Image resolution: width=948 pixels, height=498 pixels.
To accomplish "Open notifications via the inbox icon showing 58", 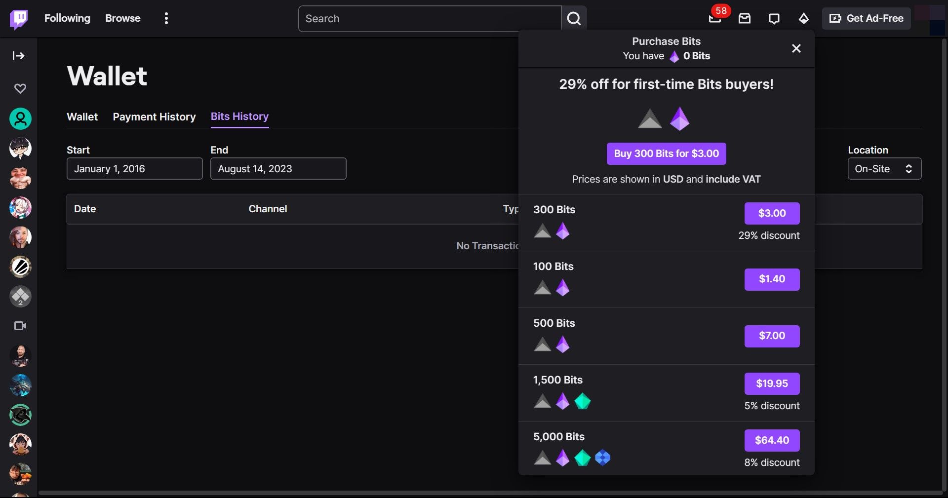I will pyautogui.click(x=714, y=19).
